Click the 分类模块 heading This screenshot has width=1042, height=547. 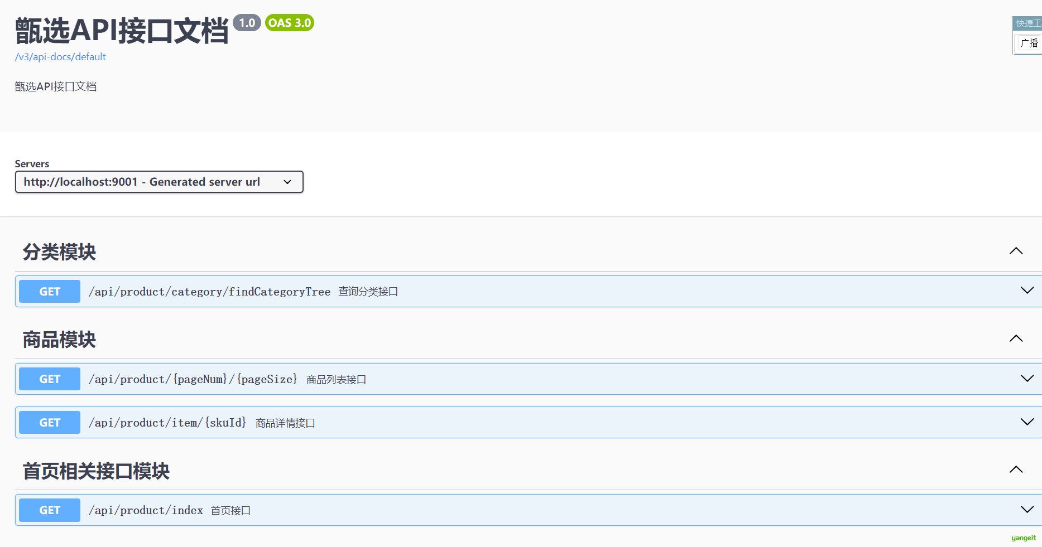point(59,252)
